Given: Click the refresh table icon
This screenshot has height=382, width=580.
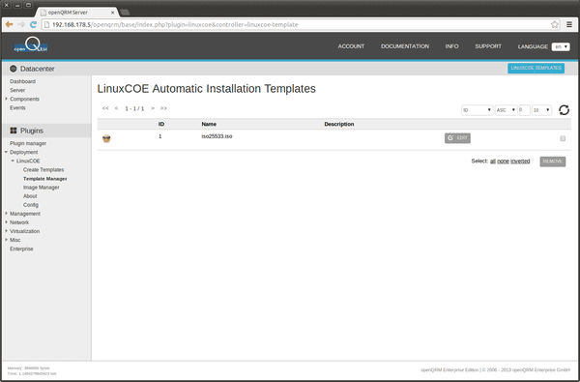Looking at the screenshot, I should [564, 110].
